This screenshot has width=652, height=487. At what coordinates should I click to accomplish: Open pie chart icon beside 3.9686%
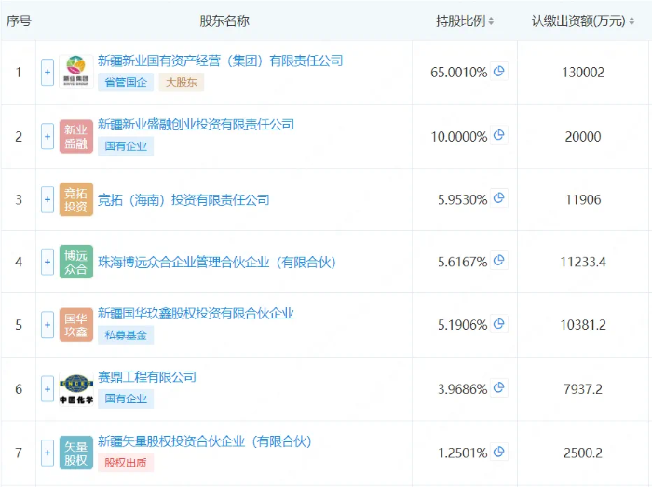pyautogui.click(x=498, y=388)
